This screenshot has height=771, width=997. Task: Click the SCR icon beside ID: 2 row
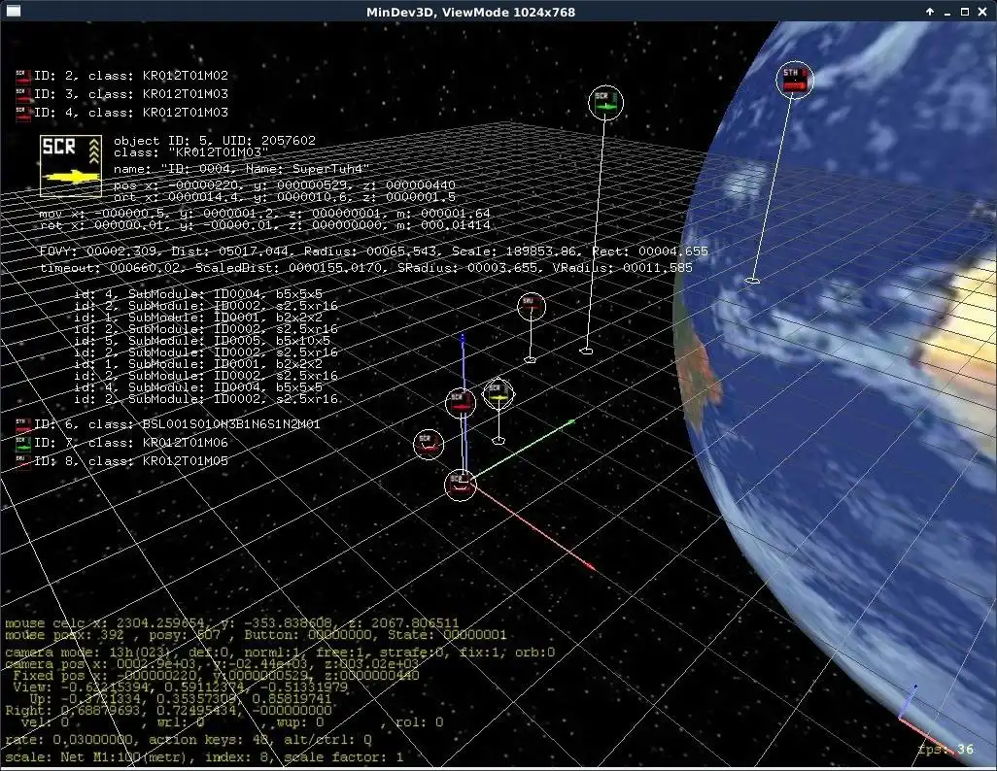coord(23,76)
